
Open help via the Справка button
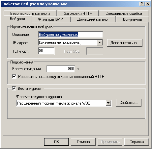point(137,142)
